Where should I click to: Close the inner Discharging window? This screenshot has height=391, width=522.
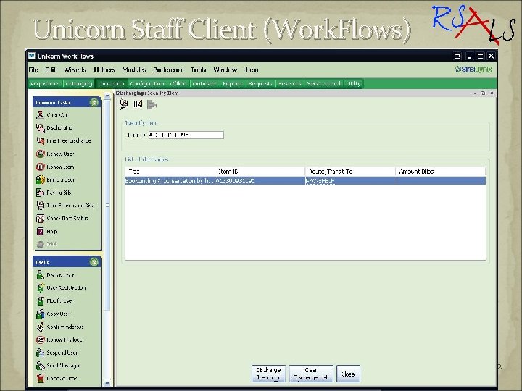492,93
